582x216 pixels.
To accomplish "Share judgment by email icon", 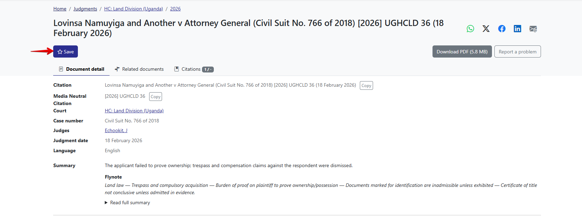I will pos(533,29).
